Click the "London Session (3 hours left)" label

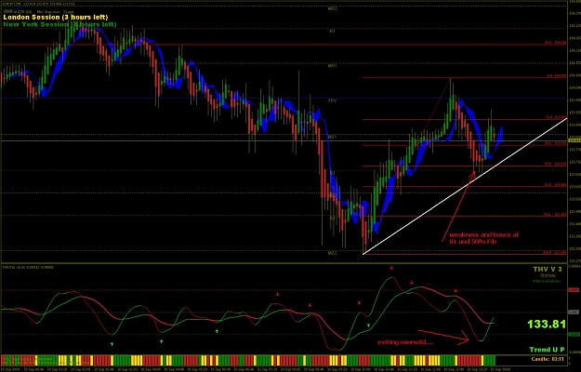coord(56,17)
